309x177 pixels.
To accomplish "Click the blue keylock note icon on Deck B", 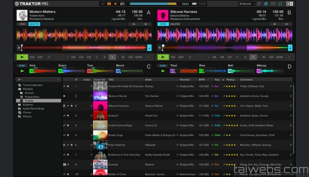I will pyautogui.click(x=290, y=47).
